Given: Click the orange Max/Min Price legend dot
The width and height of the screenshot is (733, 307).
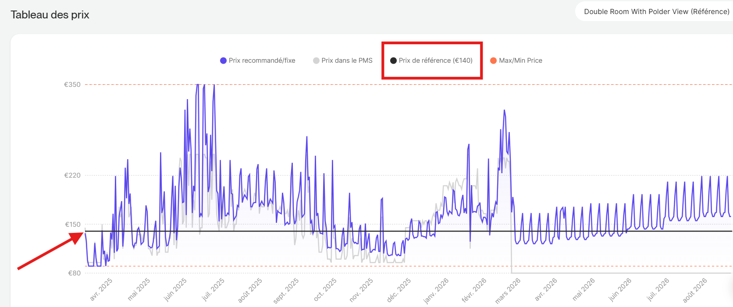Looking at the screenshot, I should 493,61.
